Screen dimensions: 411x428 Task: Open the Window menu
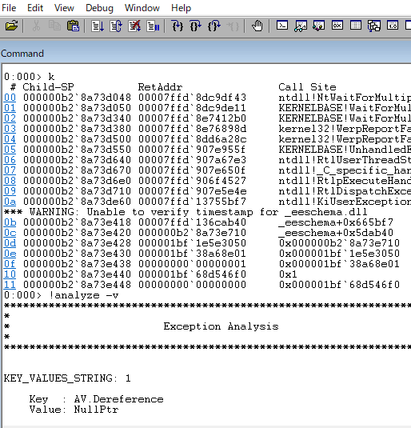point(142,8)
